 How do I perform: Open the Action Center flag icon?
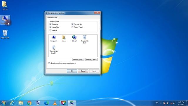click(164, 103)
